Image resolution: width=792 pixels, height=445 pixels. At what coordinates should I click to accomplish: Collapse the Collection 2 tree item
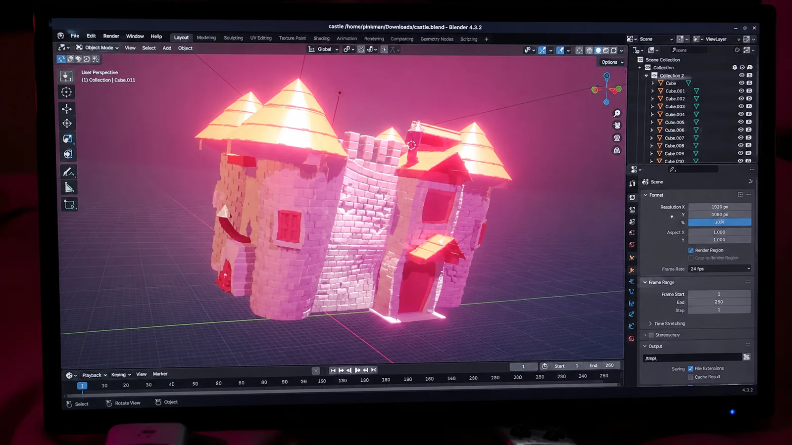coord(646,76)
